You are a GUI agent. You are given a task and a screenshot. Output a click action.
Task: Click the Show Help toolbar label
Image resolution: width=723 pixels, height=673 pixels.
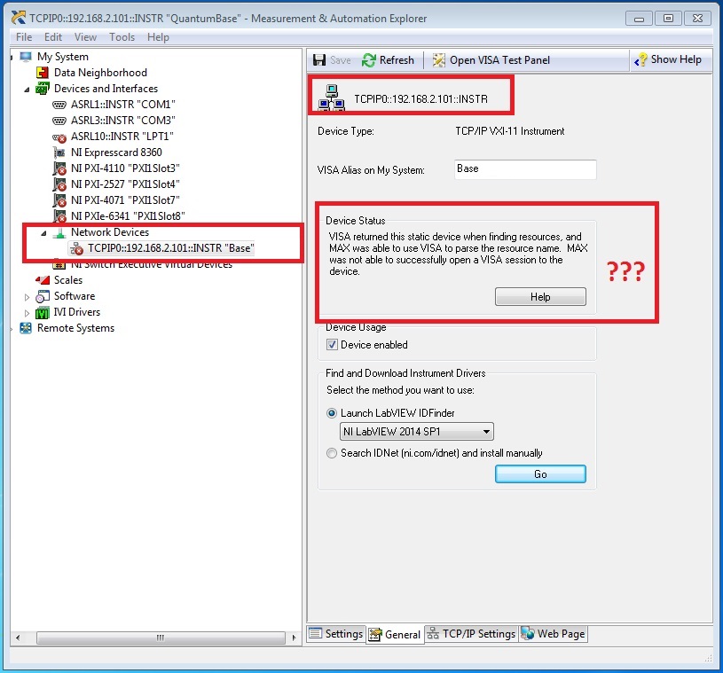coord(676,59)
